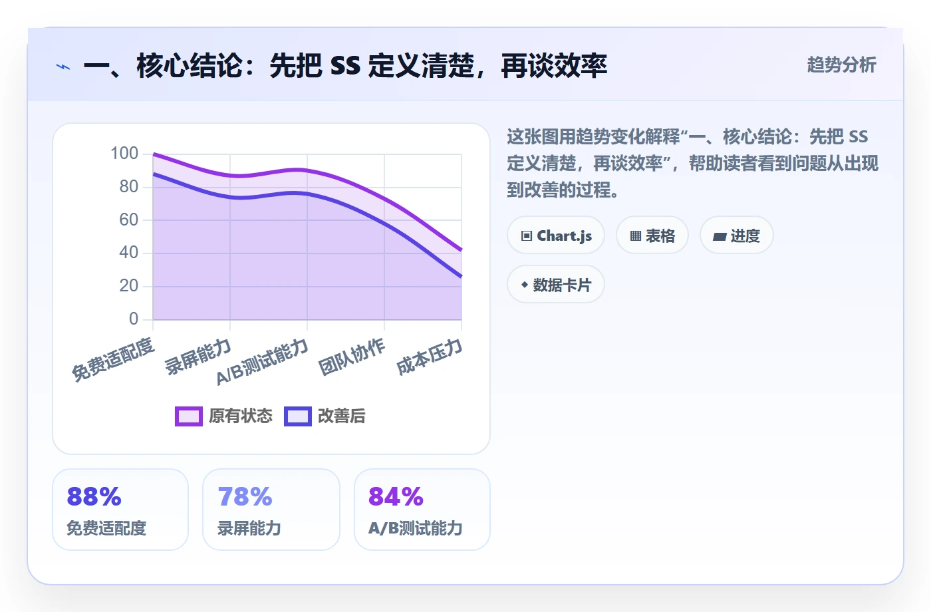Click the 成本压力 x-axis label

click(x=429, y=357)
